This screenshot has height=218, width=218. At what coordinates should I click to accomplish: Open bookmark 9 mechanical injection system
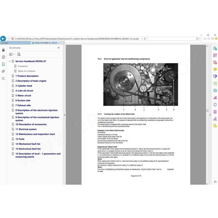coord(37,119)
